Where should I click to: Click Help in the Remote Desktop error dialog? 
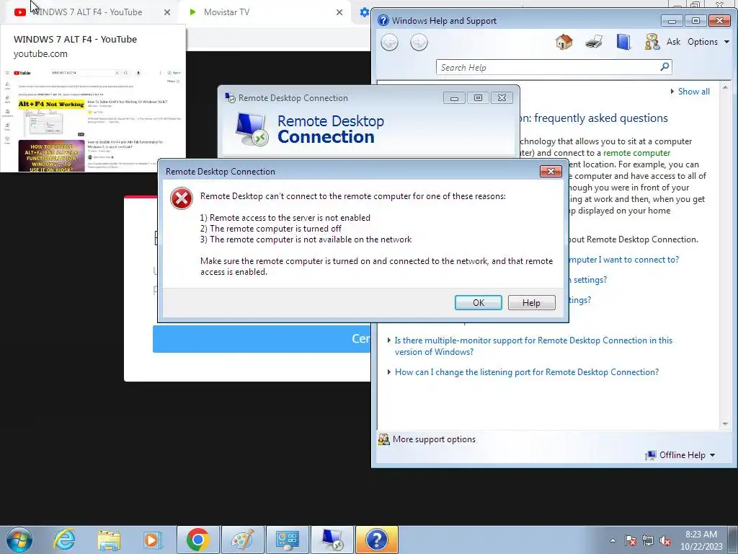click(x=531, y=302)
